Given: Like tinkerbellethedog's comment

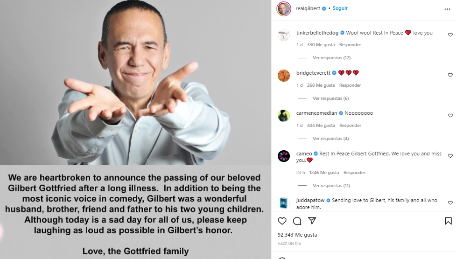Looking at the screenshot, I should (450, 35).
